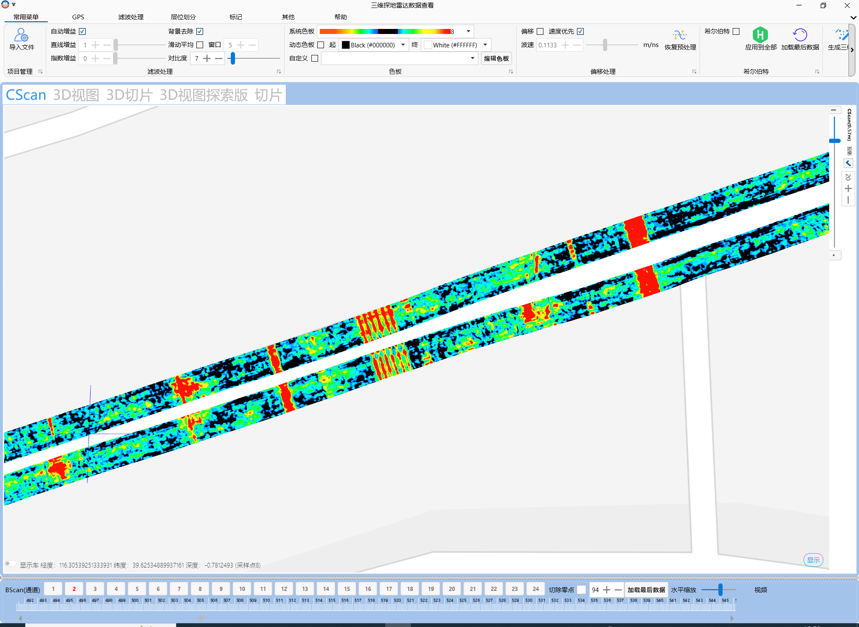The image size is (859, 627).
Task: Click the 导入文件 import file icon
Action: [x=21, y=35]
